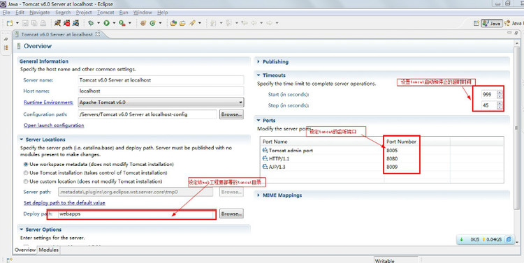Viewport: 524px width, 263px height.
Task: Start Tomcat with the cat icon
Action: pos(58,23)
